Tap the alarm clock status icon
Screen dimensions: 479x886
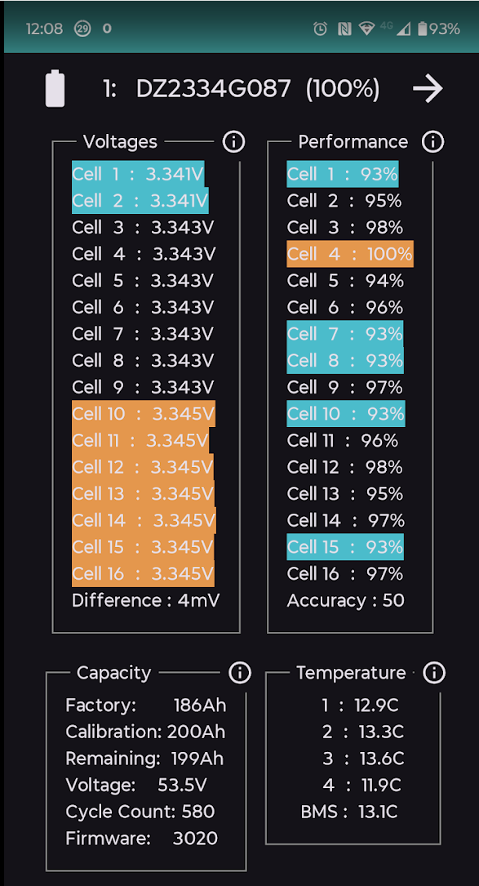tap(320, 29)
